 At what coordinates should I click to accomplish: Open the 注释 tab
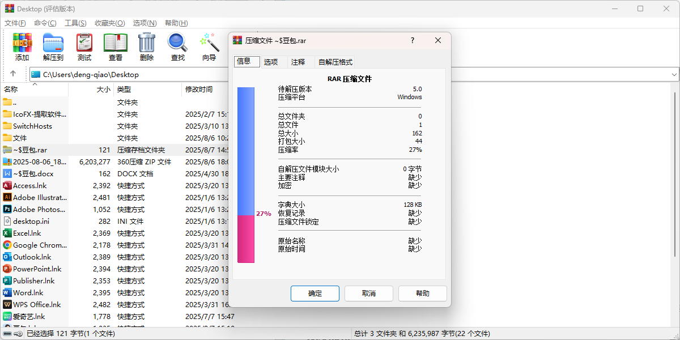click(x=299, y=61)
